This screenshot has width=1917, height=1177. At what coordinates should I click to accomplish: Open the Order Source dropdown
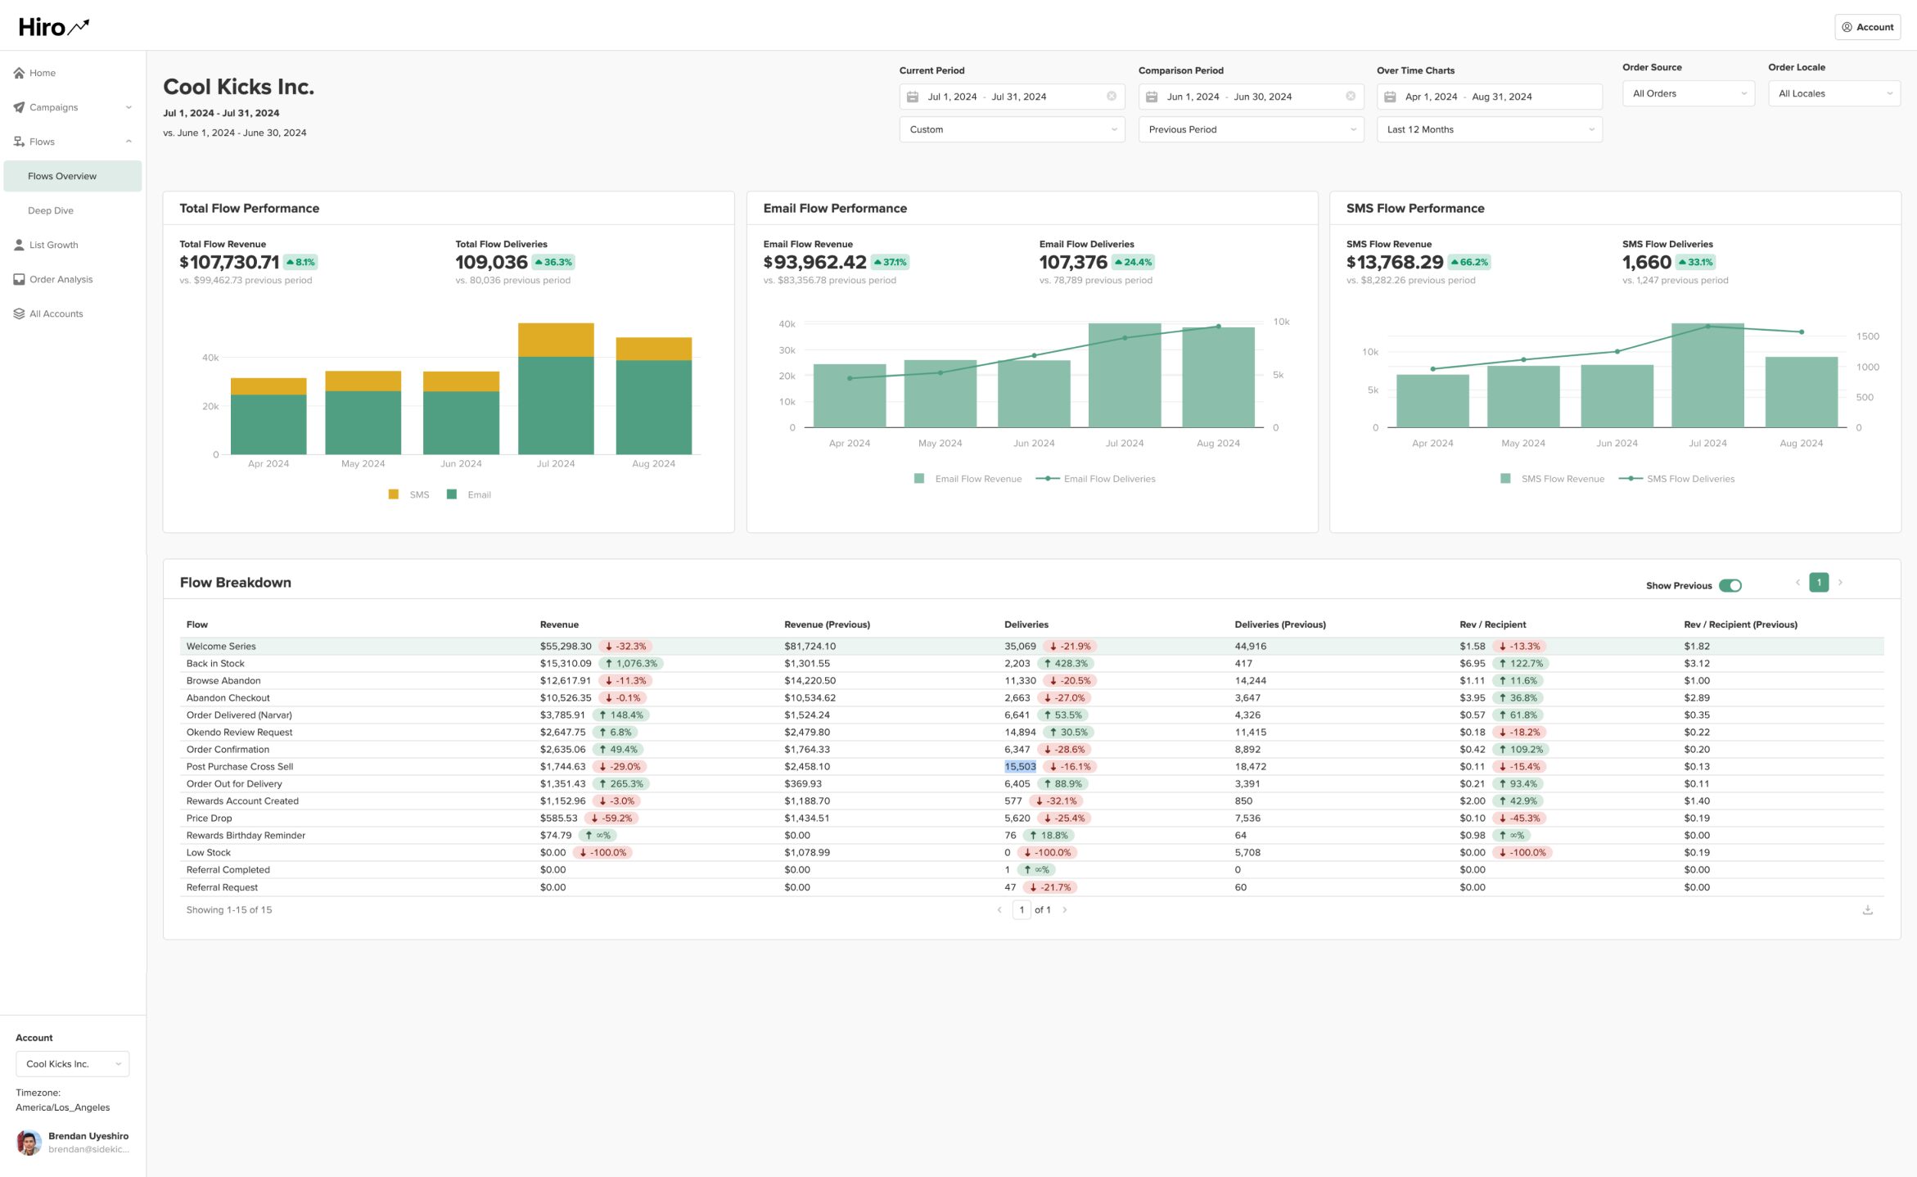click(x=1688, y=93)
